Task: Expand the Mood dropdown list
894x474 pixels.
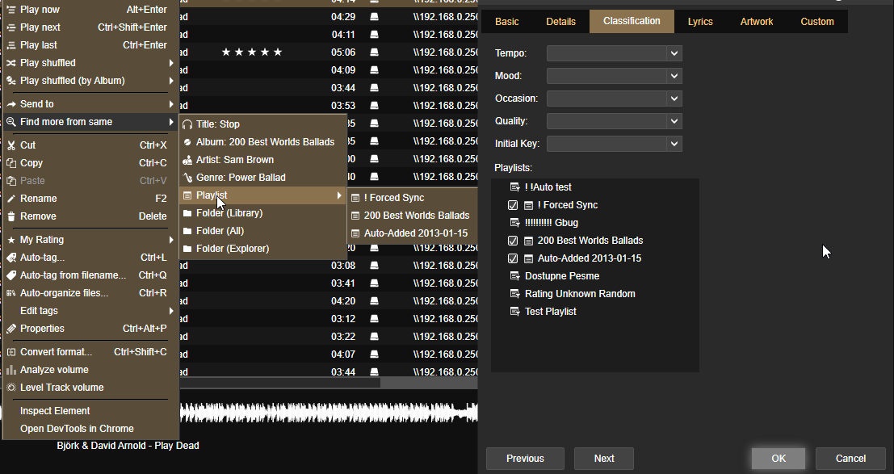Action: [674, 76]
